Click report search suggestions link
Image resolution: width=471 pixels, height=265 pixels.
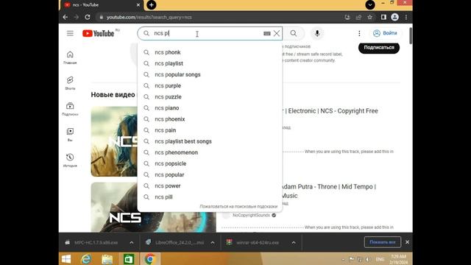(238, 206)
